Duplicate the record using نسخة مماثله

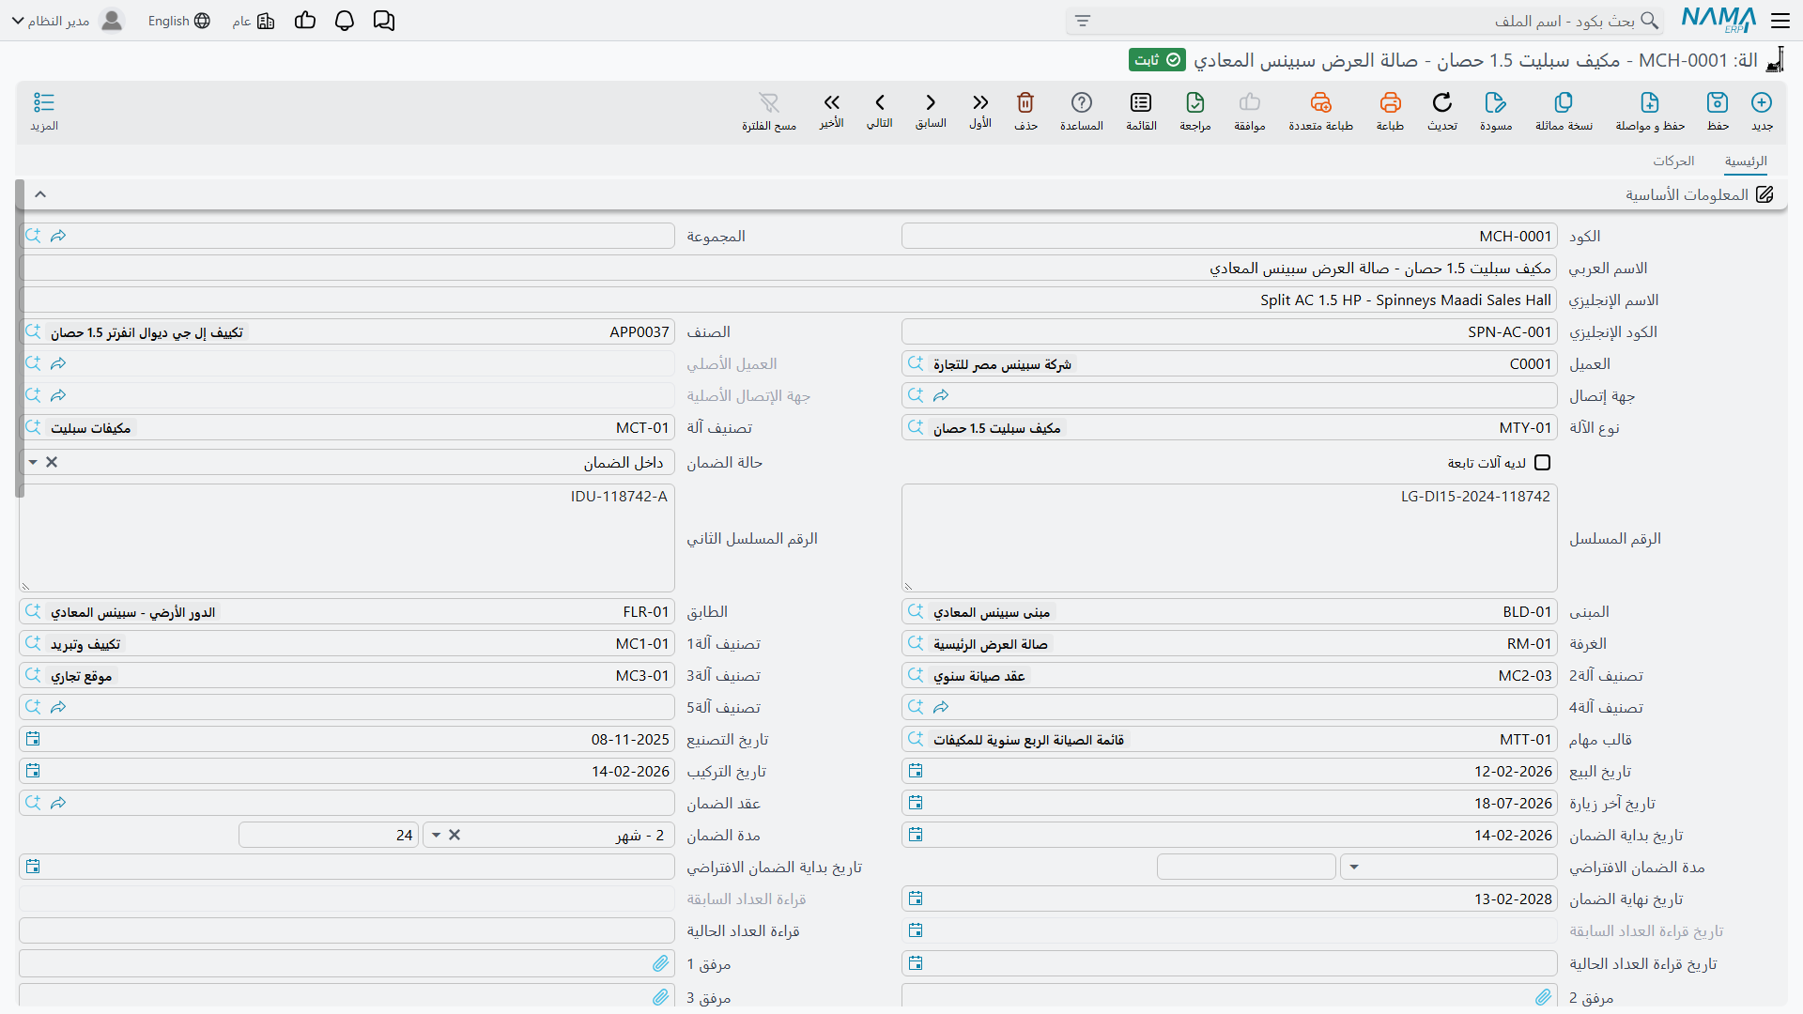(1564, 111)
